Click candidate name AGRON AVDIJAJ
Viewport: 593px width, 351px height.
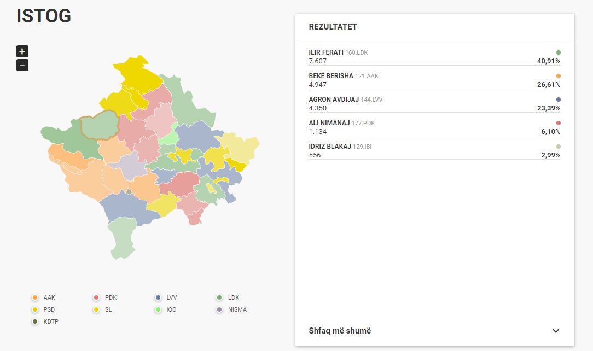coord(334,100)
